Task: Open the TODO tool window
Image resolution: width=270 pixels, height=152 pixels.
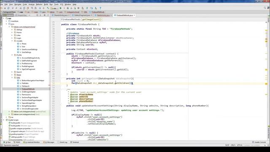Action: point(17,142)
